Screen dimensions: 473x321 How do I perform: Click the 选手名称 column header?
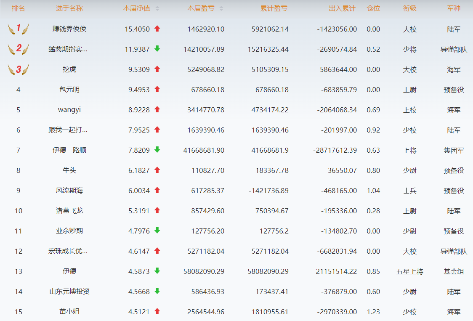(x=69, y=8)
